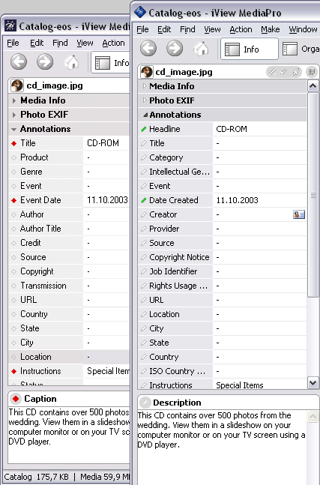
Task: Click 'Catalog 175,7 KB' in the status bar
Action: (x=36, y=477)
